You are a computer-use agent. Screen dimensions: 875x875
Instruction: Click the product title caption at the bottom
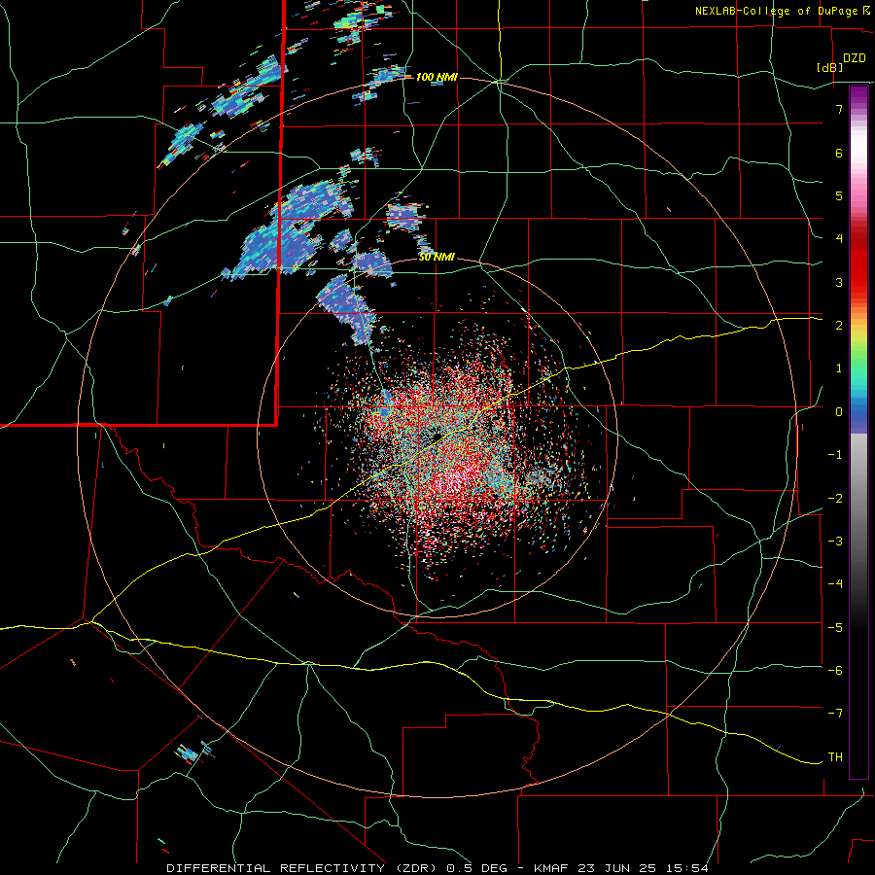coord(437,868)
